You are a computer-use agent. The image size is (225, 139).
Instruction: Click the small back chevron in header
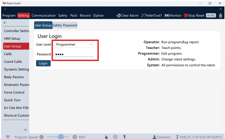point(5,9)
